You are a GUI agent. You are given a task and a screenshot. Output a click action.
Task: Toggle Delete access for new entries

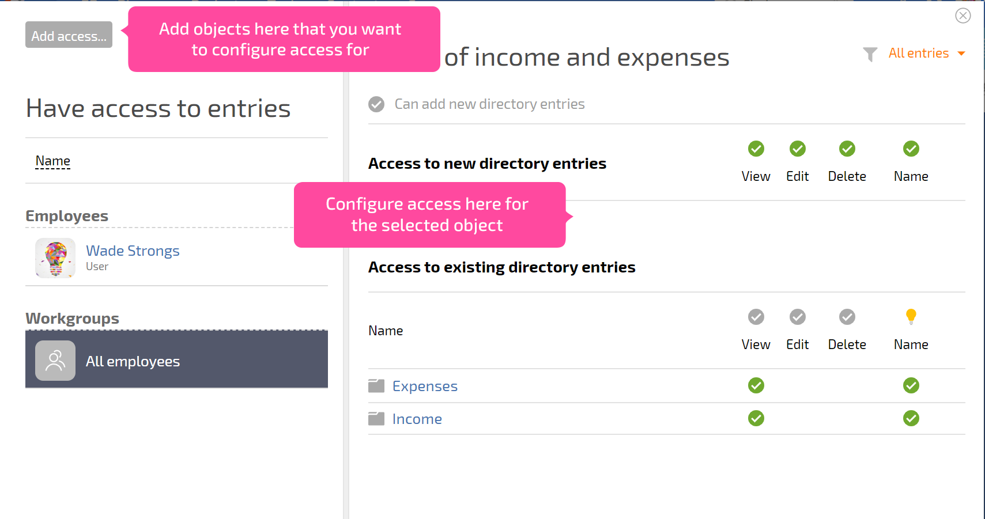(x=847, y=149)
